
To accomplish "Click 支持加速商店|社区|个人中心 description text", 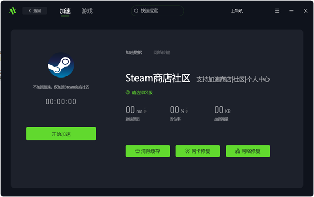I will 233,79.
